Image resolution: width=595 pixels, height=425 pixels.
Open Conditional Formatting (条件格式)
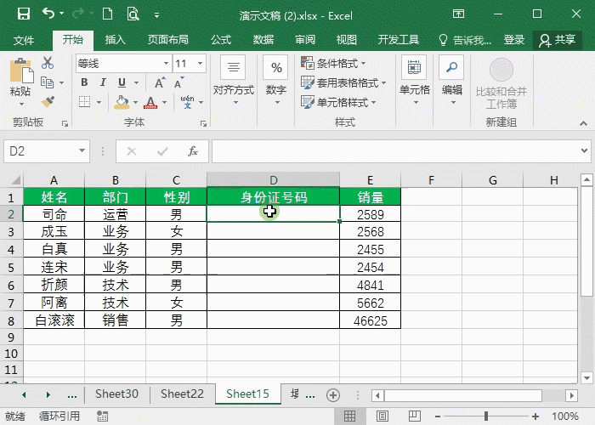333,63
